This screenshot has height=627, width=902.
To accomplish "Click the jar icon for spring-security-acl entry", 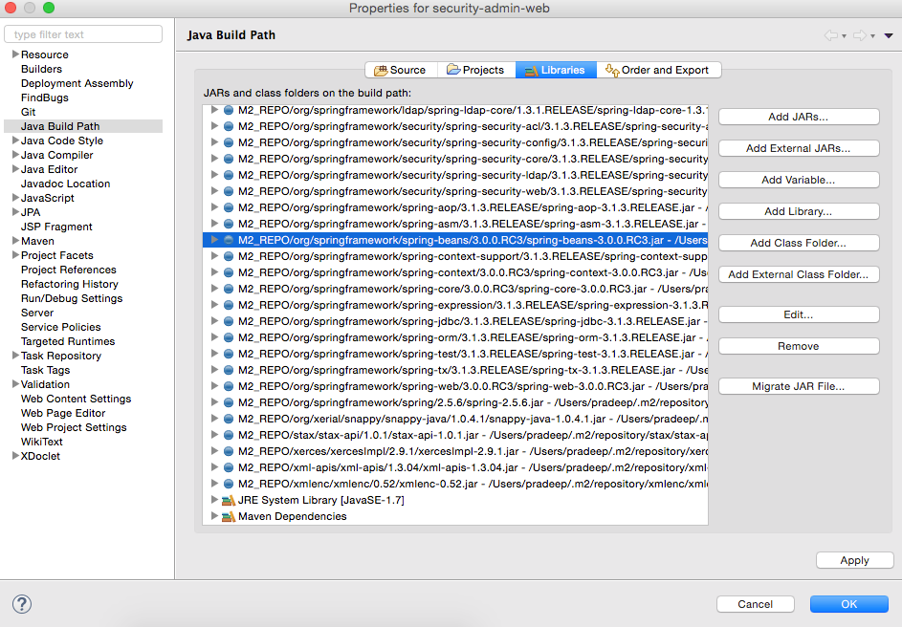I will 229,126.
